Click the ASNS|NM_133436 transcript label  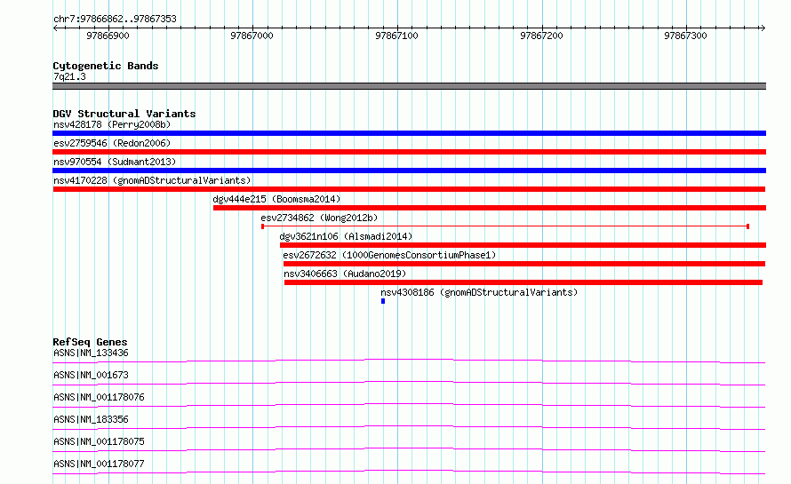92,353
